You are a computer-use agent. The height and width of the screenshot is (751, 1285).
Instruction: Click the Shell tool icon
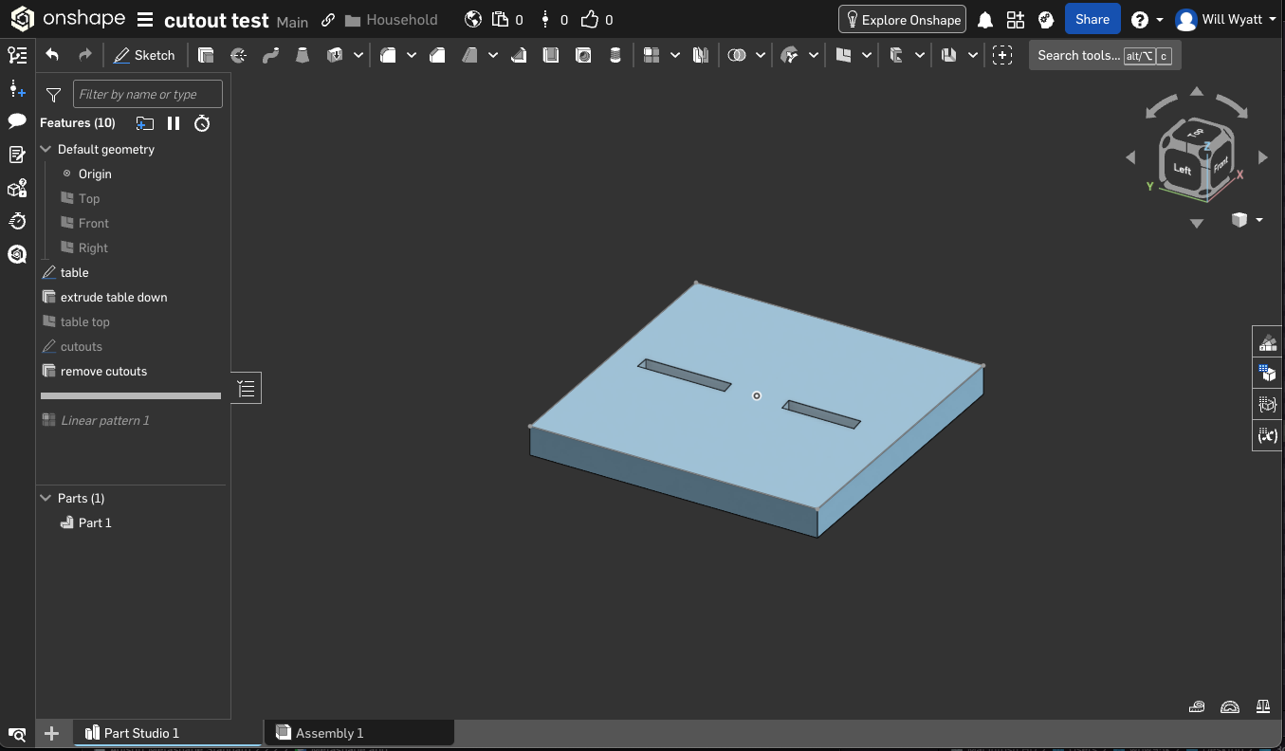click(551, 56)
